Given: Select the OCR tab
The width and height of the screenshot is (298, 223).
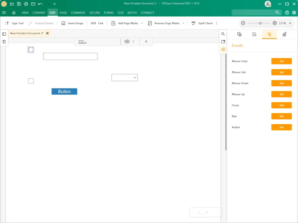Looking at the screenshot, I should tap(120, 13).
